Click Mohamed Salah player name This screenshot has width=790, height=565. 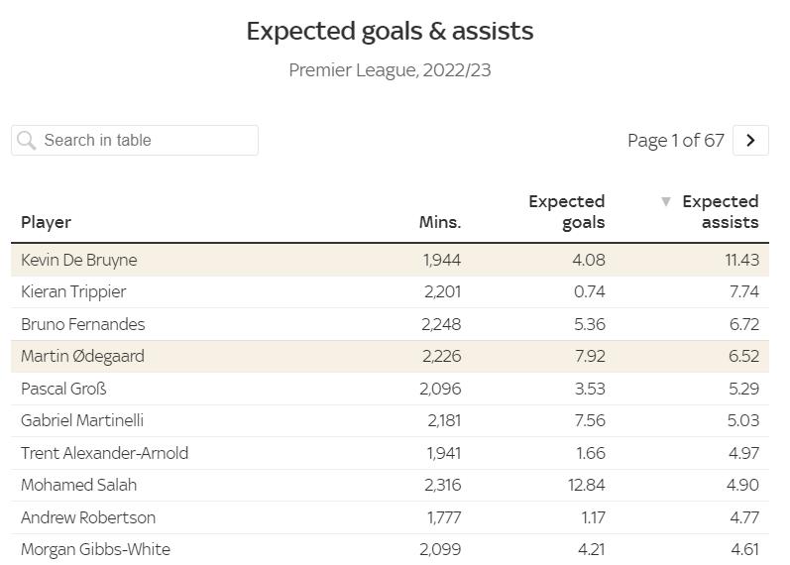click(78, 485)
